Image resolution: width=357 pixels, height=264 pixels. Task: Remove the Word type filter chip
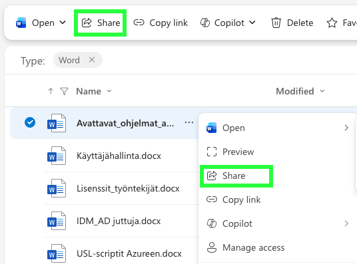[x=92, y=60]
